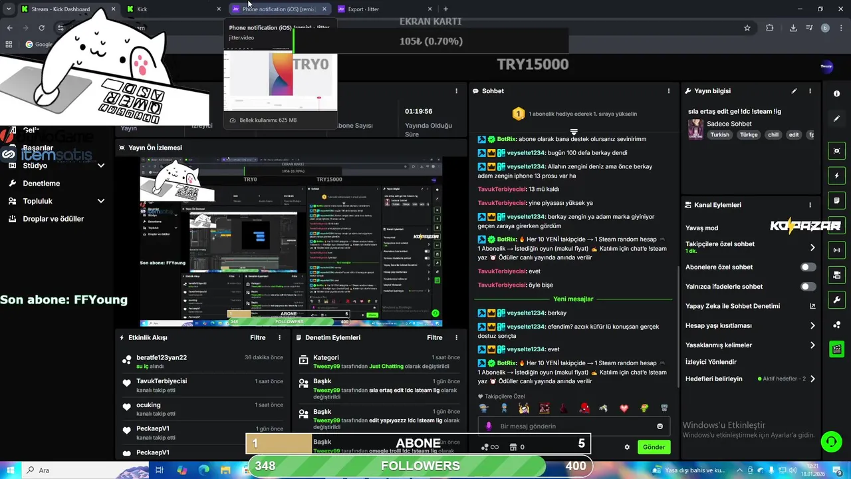Open Kanal Eylemleri three-dot menu
Screen dimensions: 851x479
(810, 205)
